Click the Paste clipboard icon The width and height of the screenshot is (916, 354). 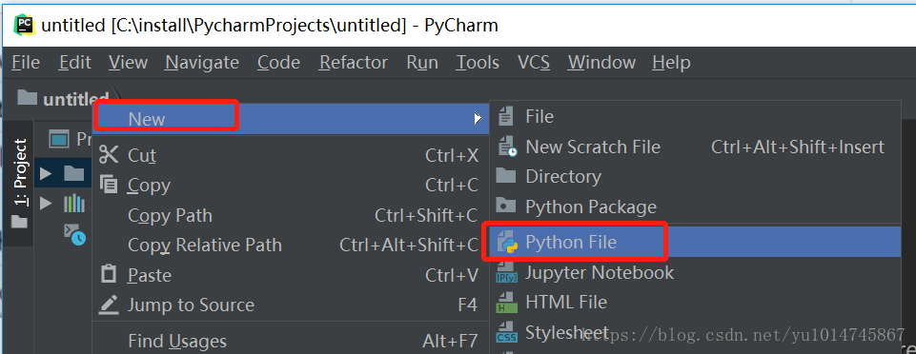[x=109, y=273]
